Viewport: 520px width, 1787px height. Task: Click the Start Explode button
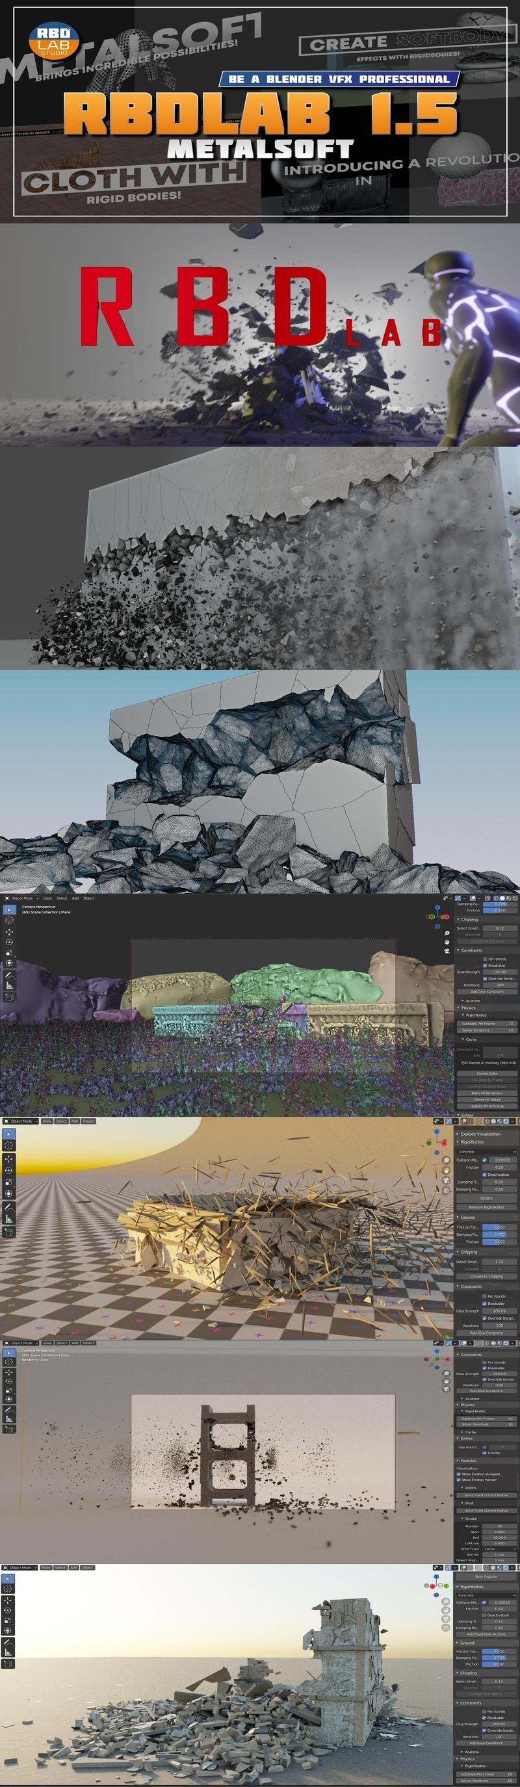pyautogui.click(x=487, y=1577)
